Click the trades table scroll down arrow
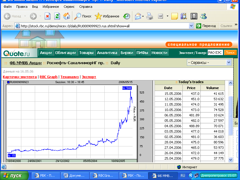This screenshot has height=180, width=240. (x=230, y=160)
